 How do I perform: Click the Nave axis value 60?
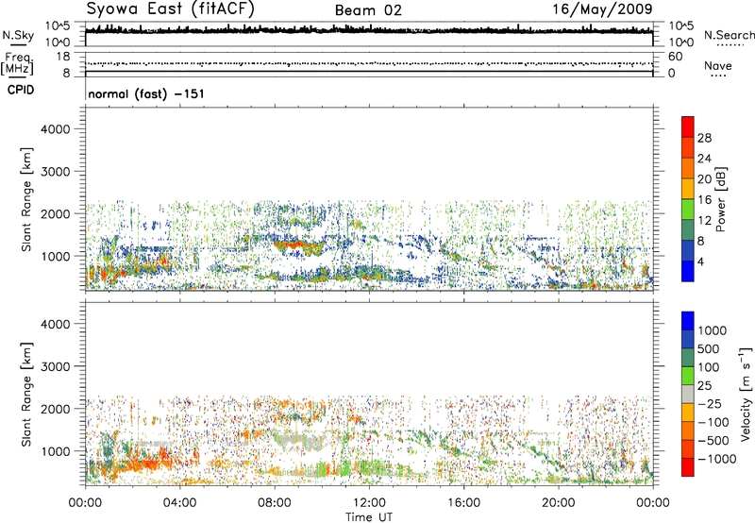tap(675, 57)
